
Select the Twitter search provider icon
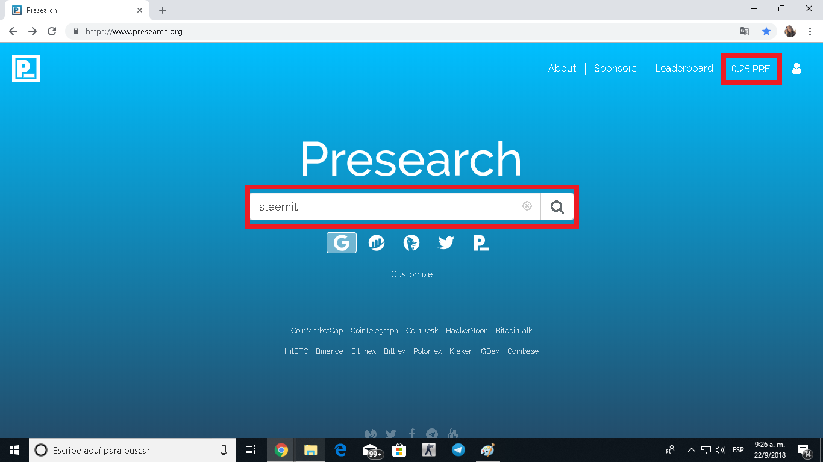[446, 242]
